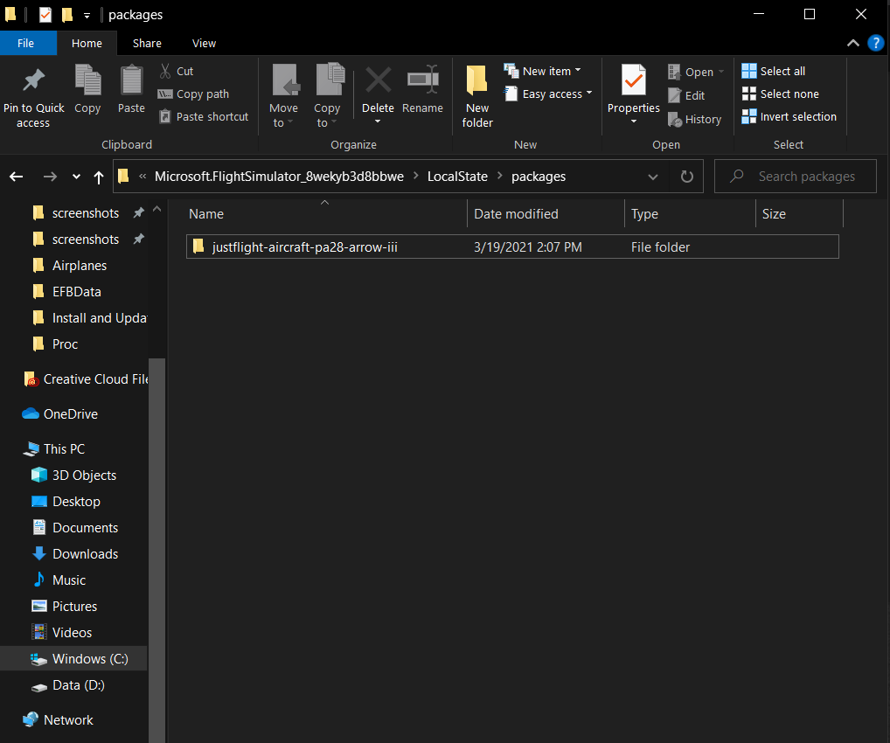The width and height of the screenshot is (890, 743).
Task: Go forward with the right arrow
Action: 50,177
